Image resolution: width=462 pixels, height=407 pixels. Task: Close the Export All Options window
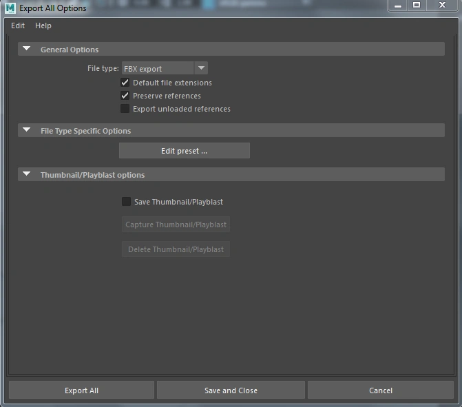point(442,6)
